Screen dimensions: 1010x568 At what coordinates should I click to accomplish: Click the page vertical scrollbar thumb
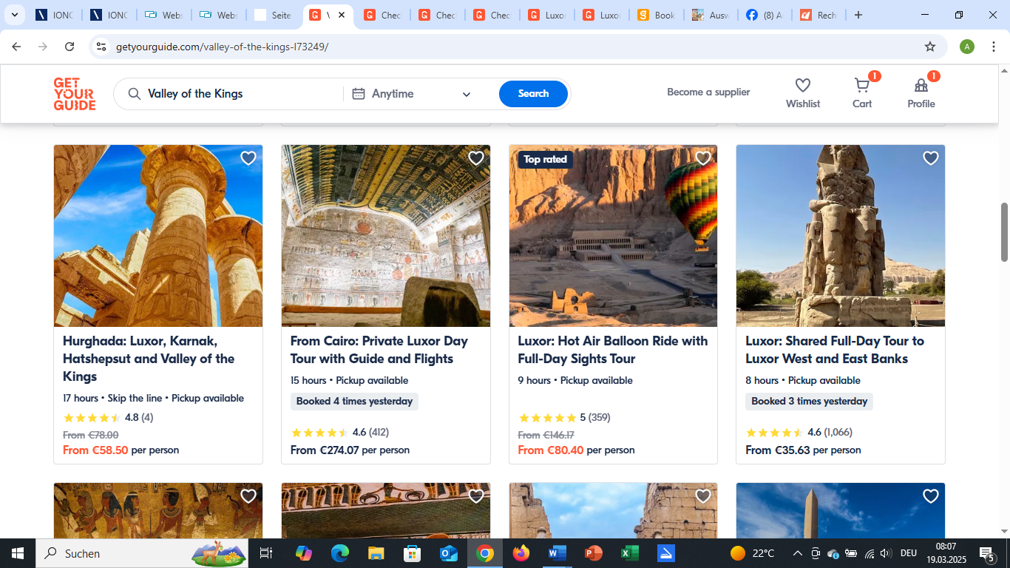click(1004, 231)
